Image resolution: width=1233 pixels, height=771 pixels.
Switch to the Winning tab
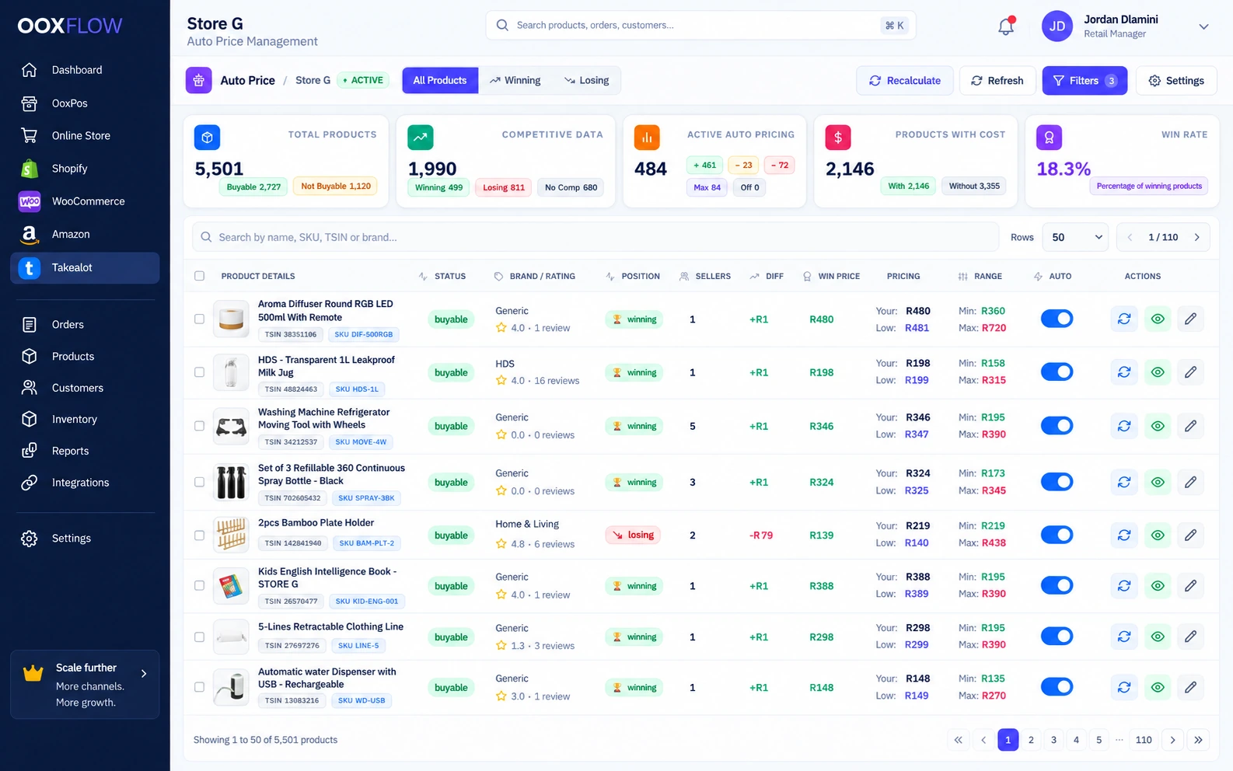pyautogui.click(x=515, y=80)
